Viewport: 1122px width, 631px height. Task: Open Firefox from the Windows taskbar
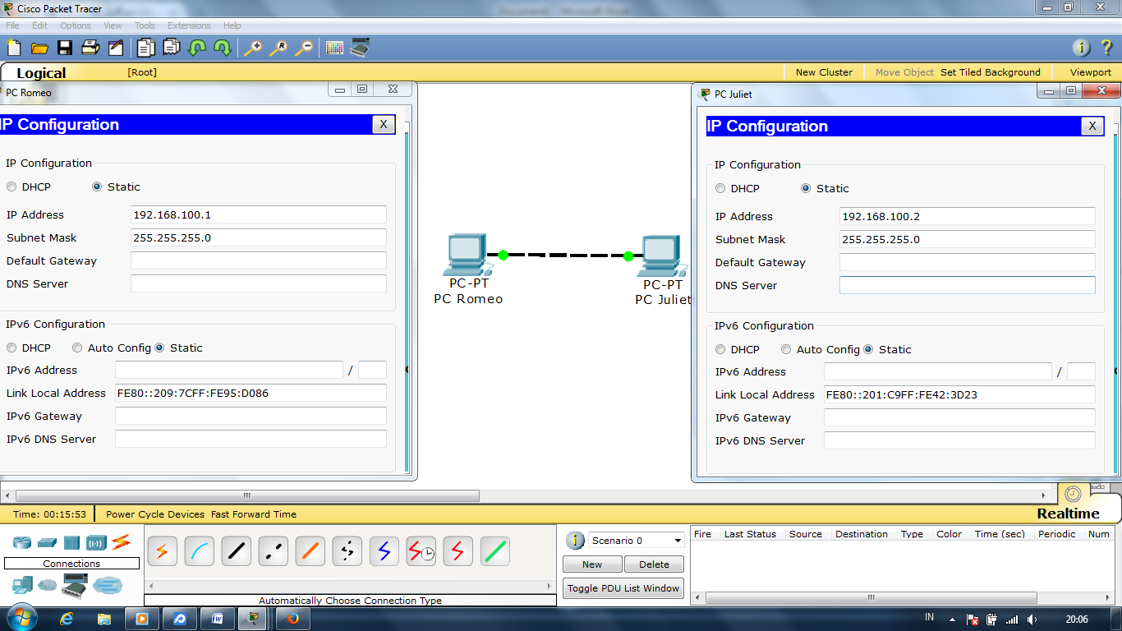click(x=292, y=619)
